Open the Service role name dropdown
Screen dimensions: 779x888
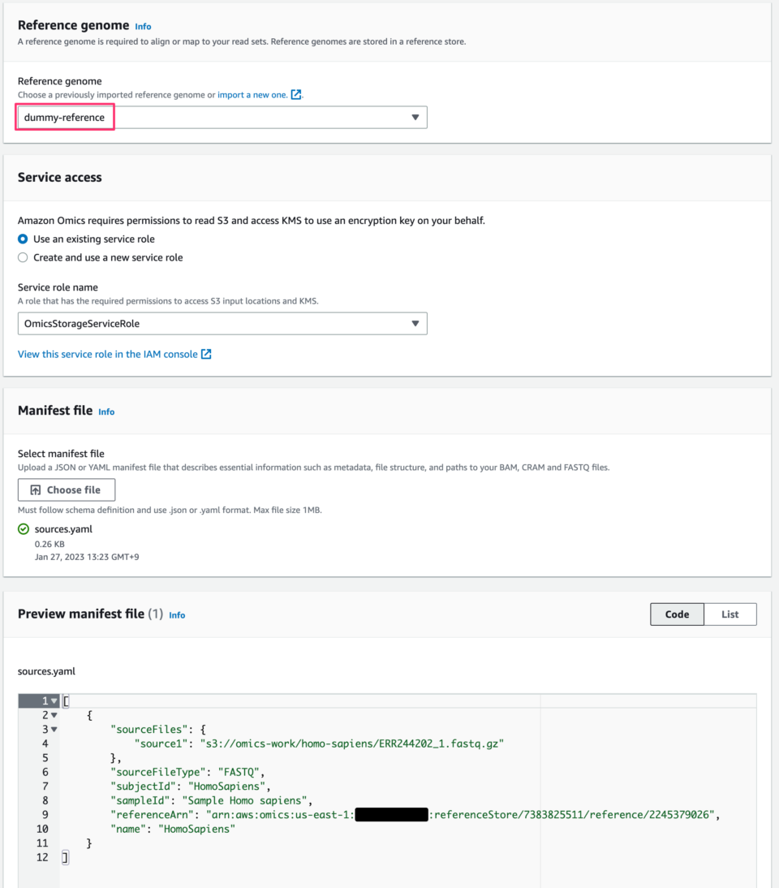222,323
